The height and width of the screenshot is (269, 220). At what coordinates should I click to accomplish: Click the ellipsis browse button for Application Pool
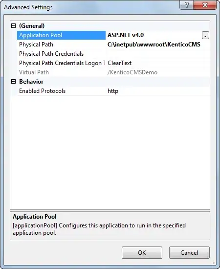pyautogui.click(x=205, y=35)
